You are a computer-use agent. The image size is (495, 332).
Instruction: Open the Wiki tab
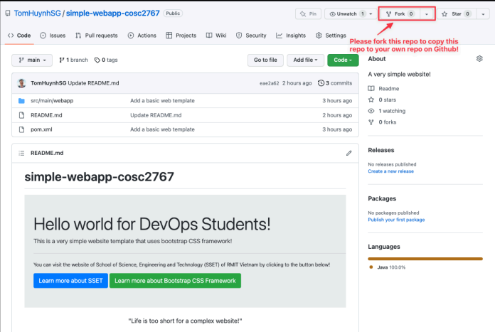click(x=216, y=36)
